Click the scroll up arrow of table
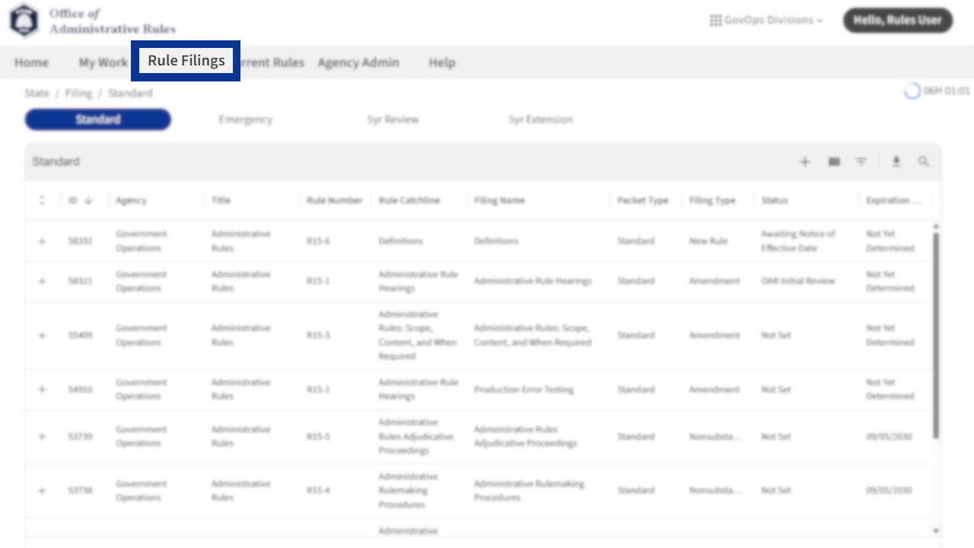 (936, 226)
